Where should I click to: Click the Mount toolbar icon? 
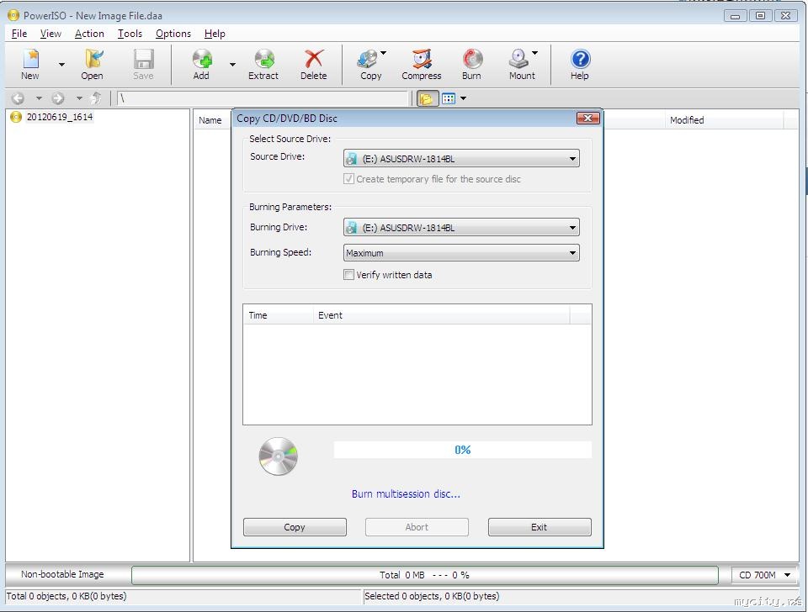[x=522, y=65]
